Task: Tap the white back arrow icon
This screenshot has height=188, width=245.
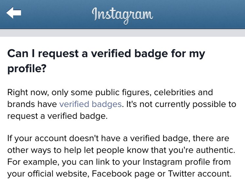Action: [x=13, y=13]
